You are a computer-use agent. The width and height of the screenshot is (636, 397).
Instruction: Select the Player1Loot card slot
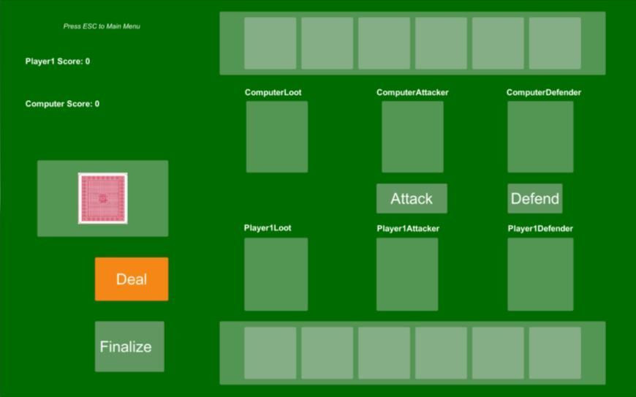[x=276, y=274]
